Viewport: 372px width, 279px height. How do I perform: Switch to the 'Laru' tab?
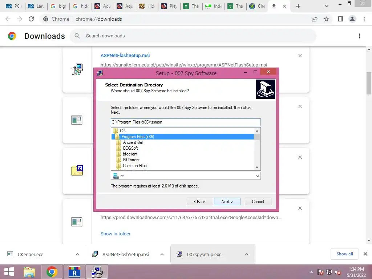pyautogui.click(x=36, y=6)
